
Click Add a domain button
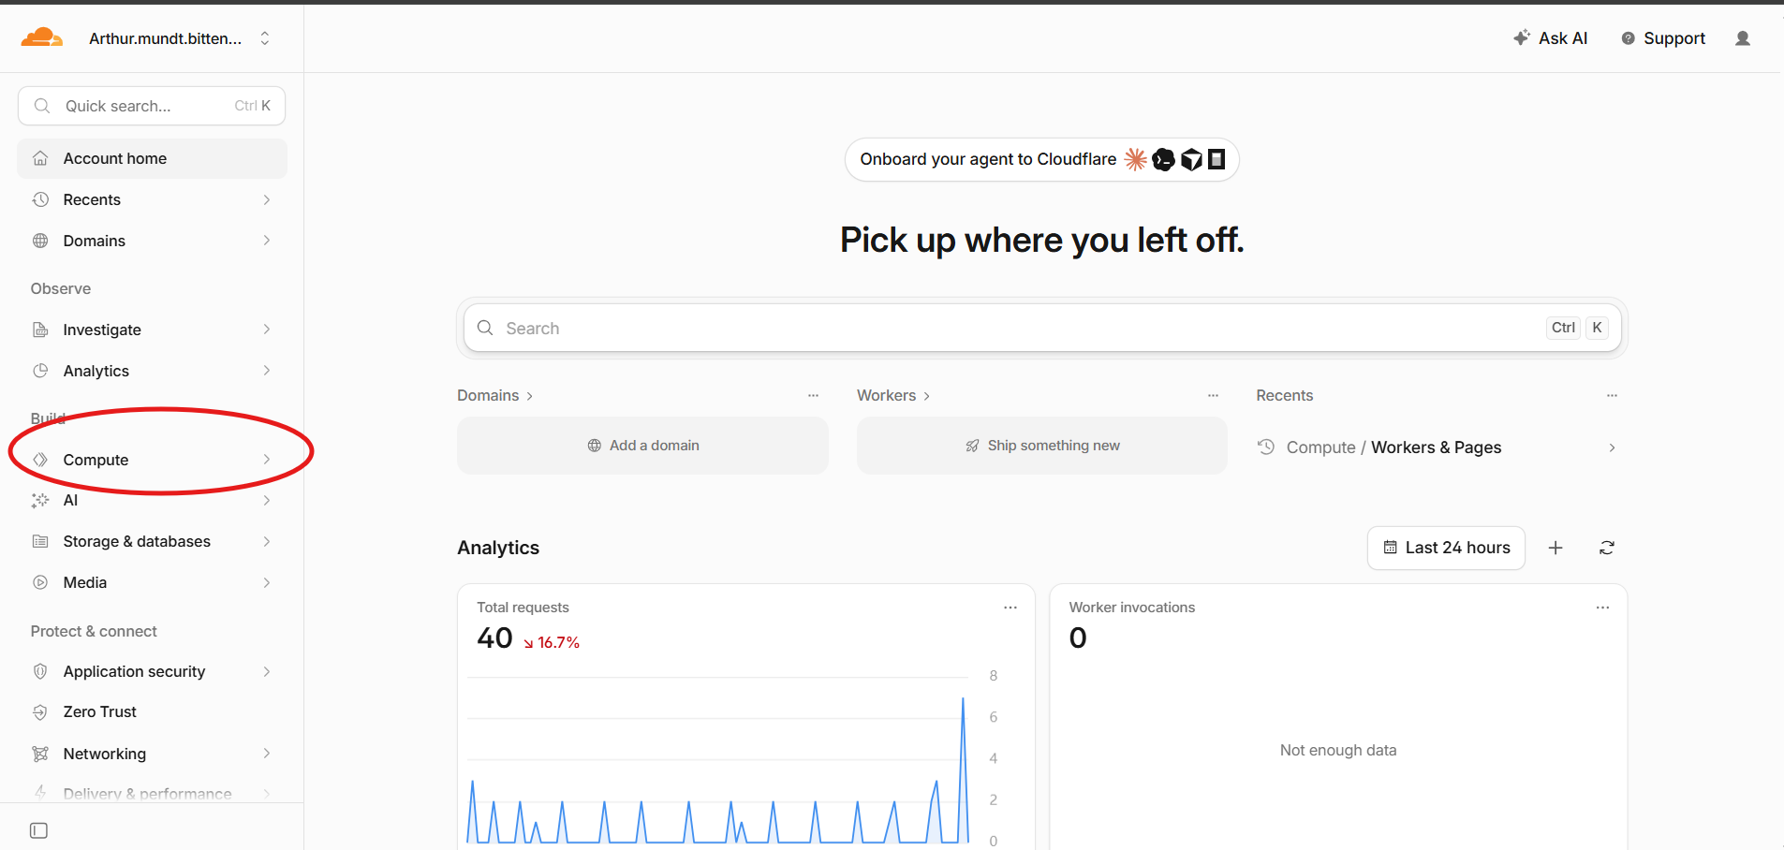click(x=642, y=446)
